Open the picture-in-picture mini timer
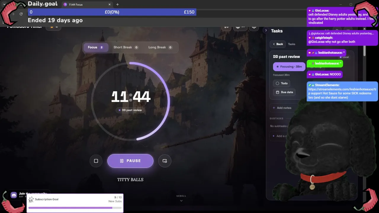 [x=165, y=161]
